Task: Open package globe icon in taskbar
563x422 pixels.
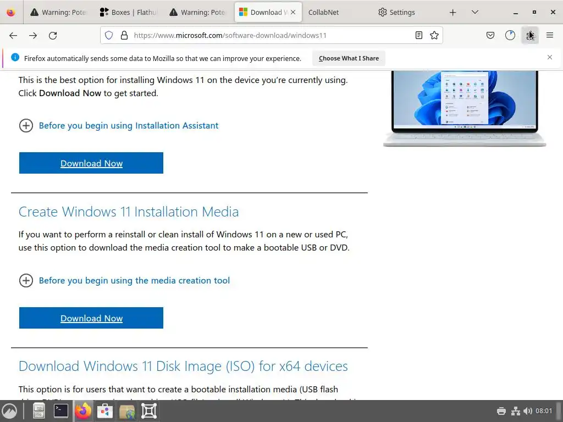Action: pyautogui.click(x=127, y=411)
